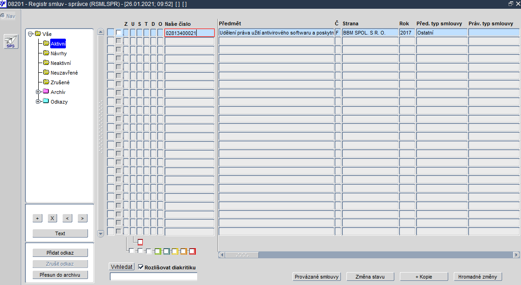Open the SPS paper-plane icon
521x285 pixels.
tap(11, 41)
